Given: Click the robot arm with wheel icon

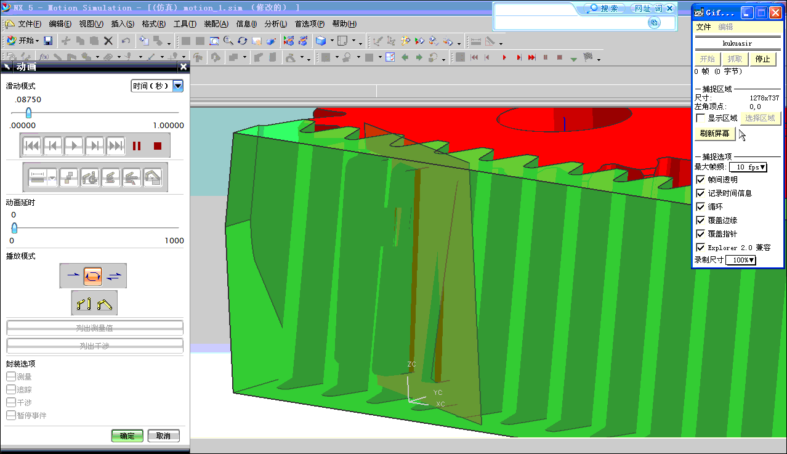Looking at the screenshot, I should tap(90, 178).
